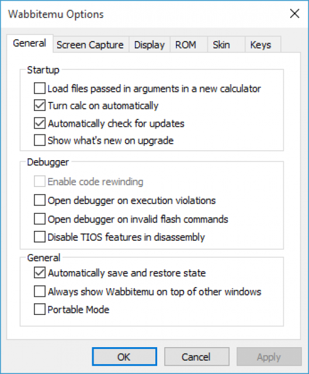This screenshot has height=374, width=309.
Task: Enable Show what's new on upgrade
Action: click(40, 140)
